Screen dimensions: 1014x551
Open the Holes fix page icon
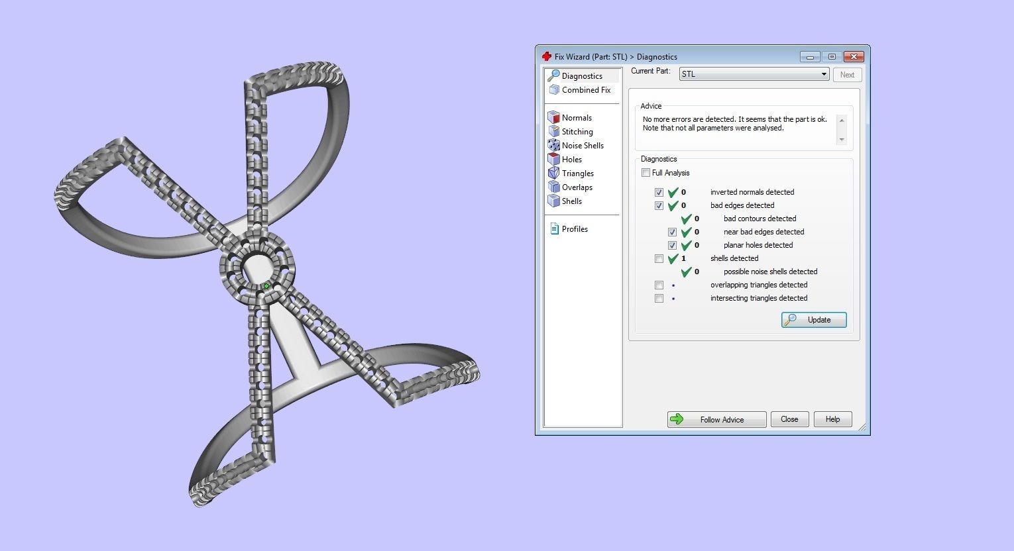[x=553, y=159]
